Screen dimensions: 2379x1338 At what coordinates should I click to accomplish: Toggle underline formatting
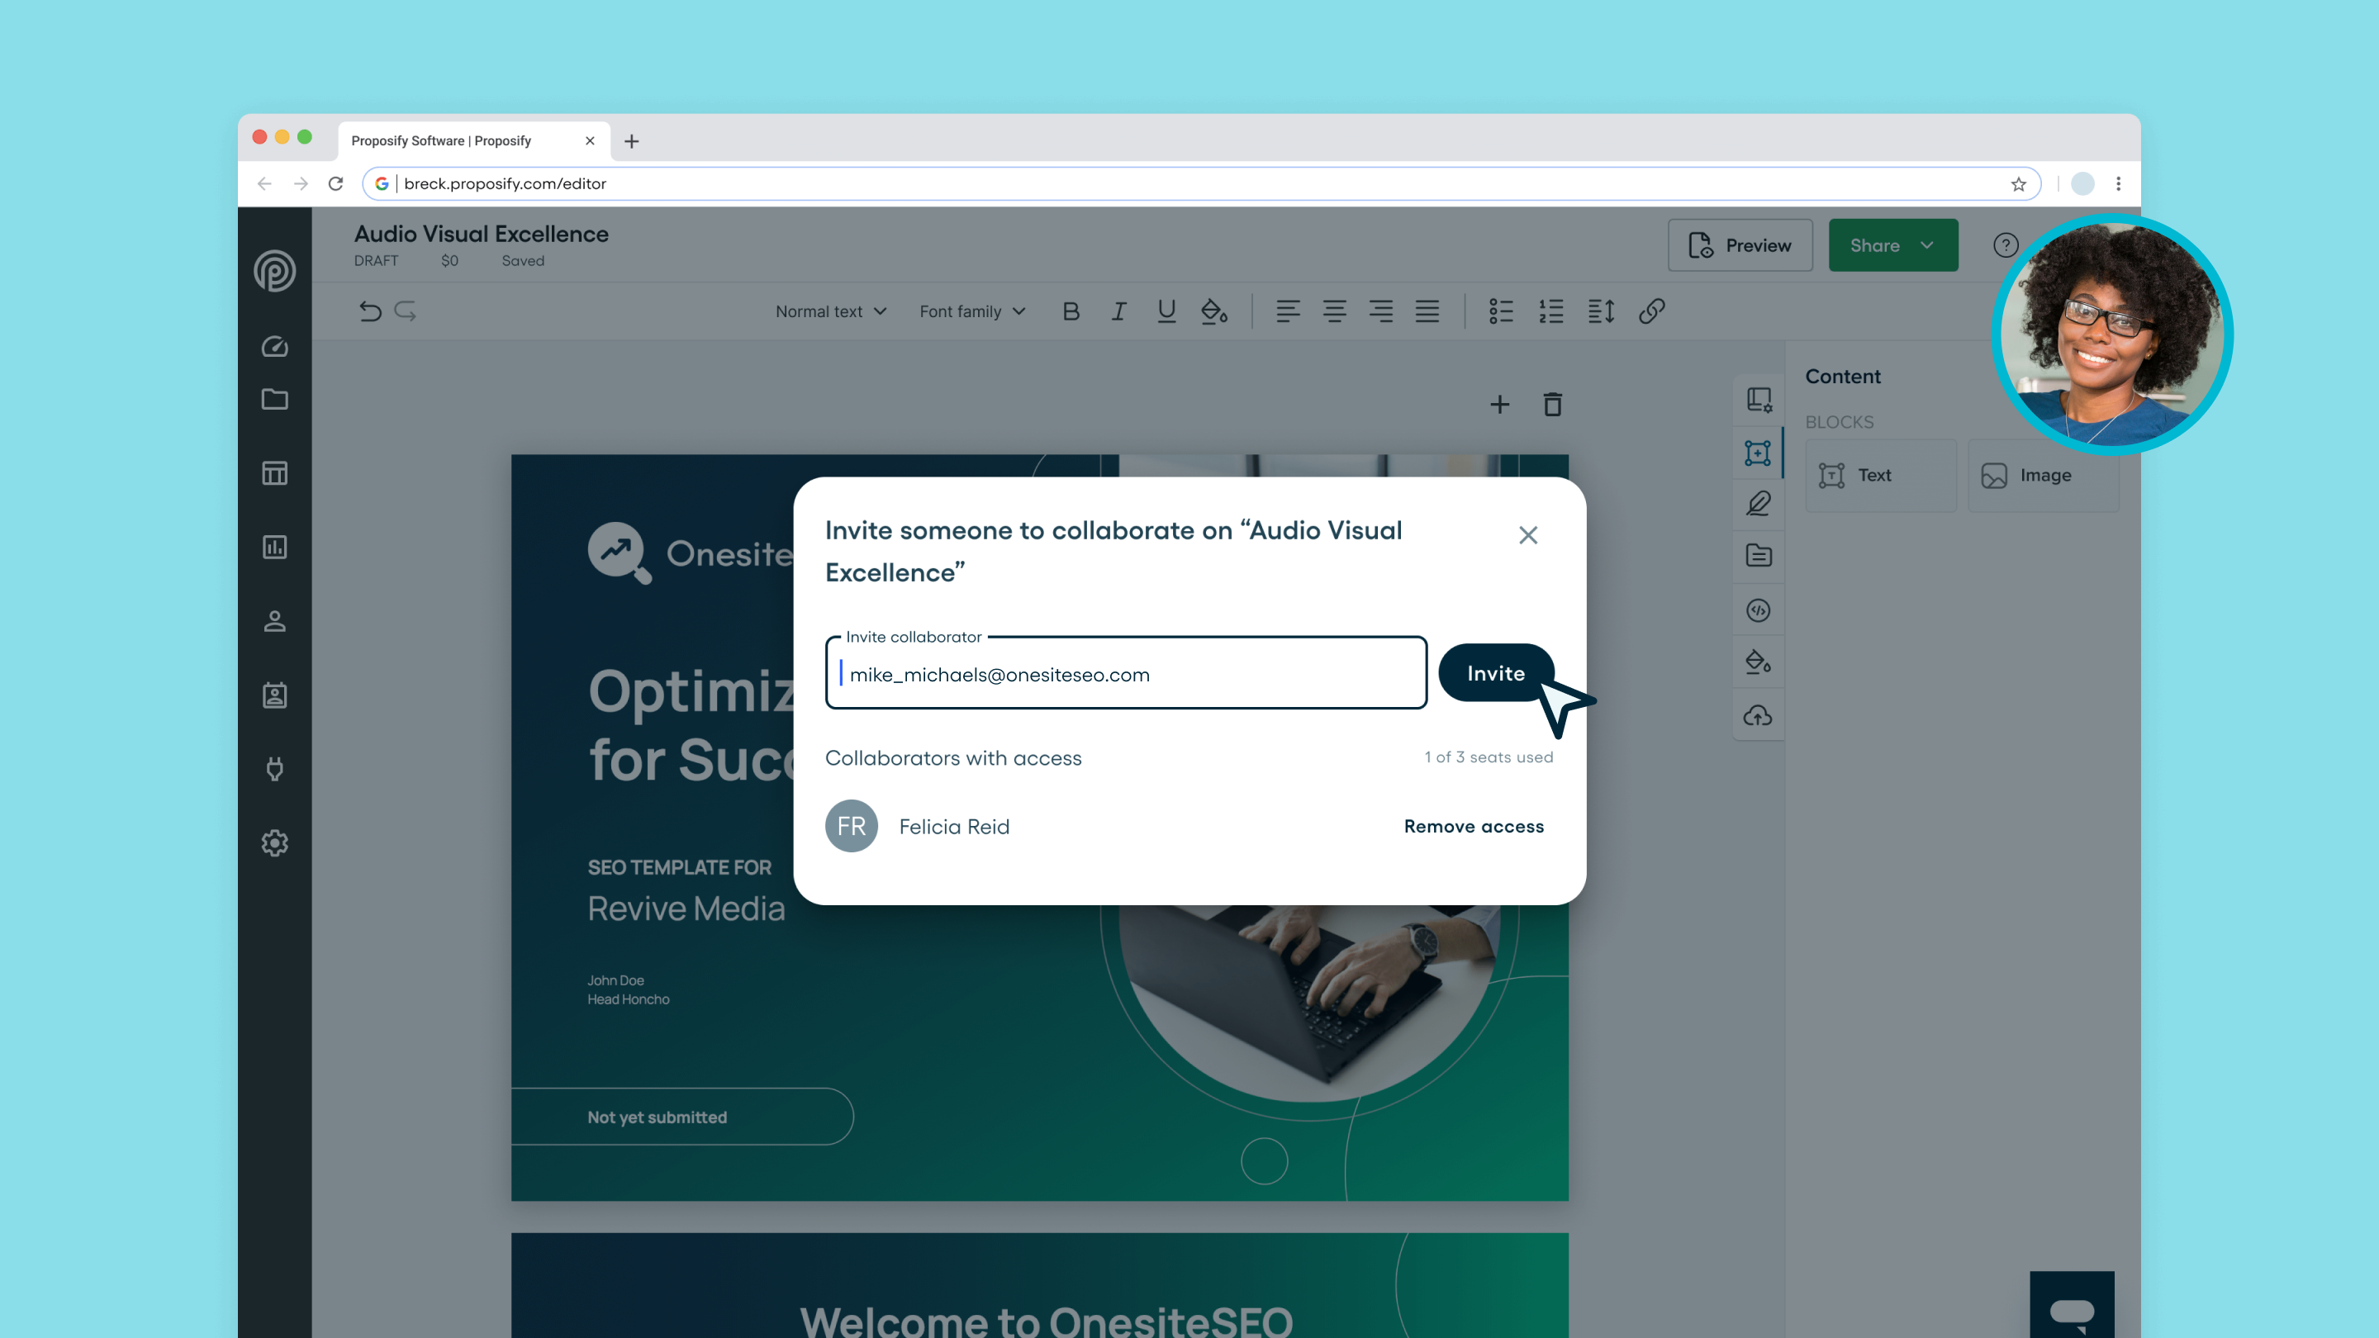(1166, 311)
